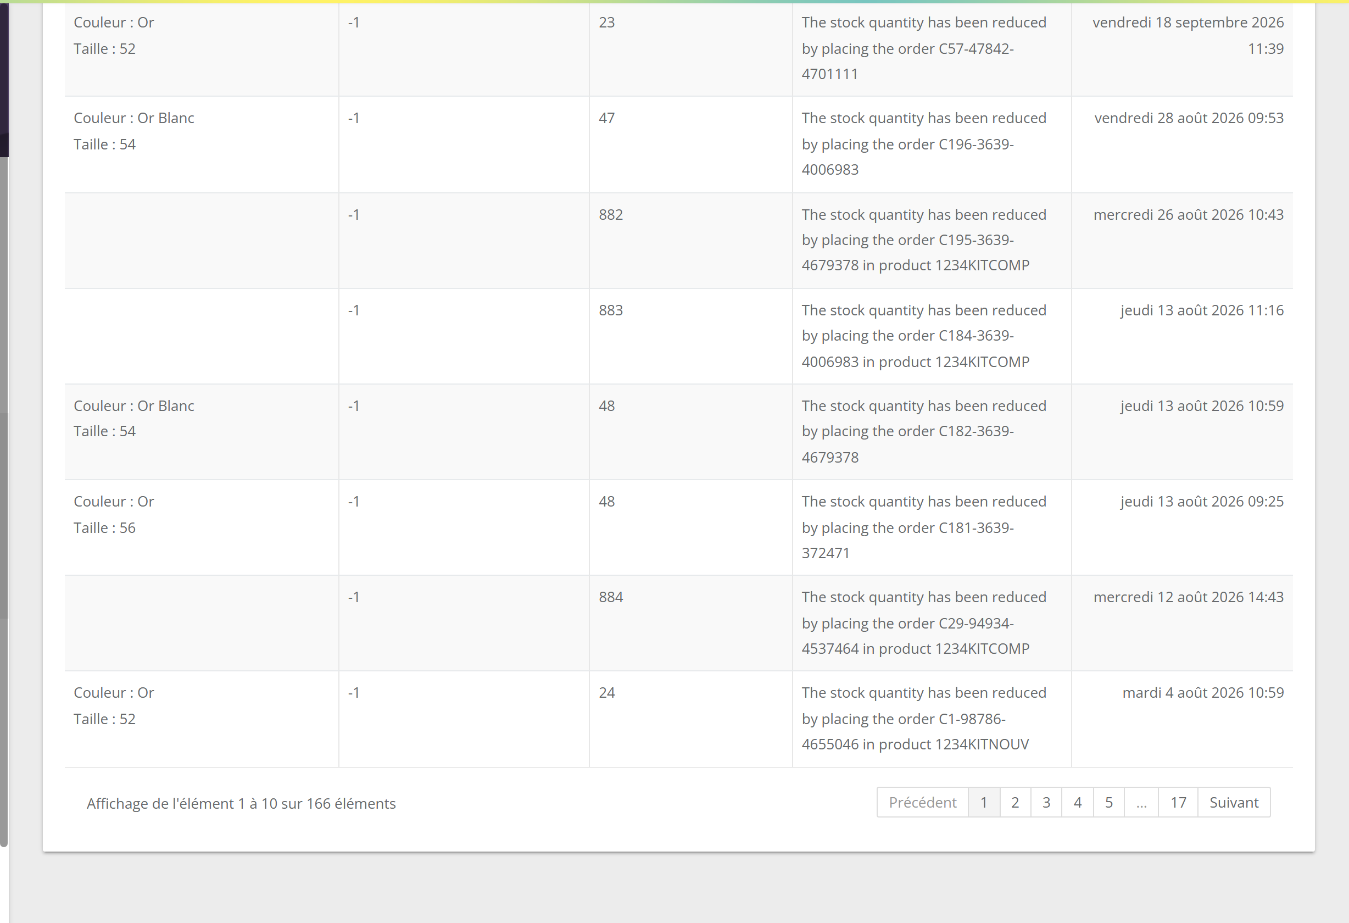Select the stock value 47

[606, 118]
